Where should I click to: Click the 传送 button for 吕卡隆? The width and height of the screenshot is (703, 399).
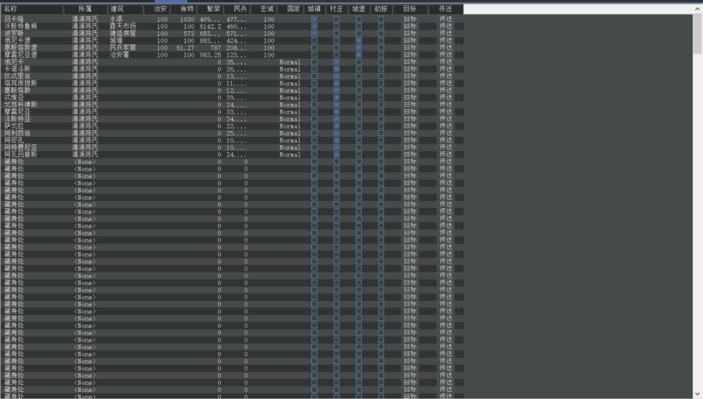445,20
